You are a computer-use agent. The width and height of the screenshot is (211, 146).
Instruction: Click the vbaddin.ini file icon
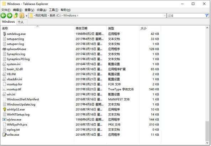[x=4, y=79]
